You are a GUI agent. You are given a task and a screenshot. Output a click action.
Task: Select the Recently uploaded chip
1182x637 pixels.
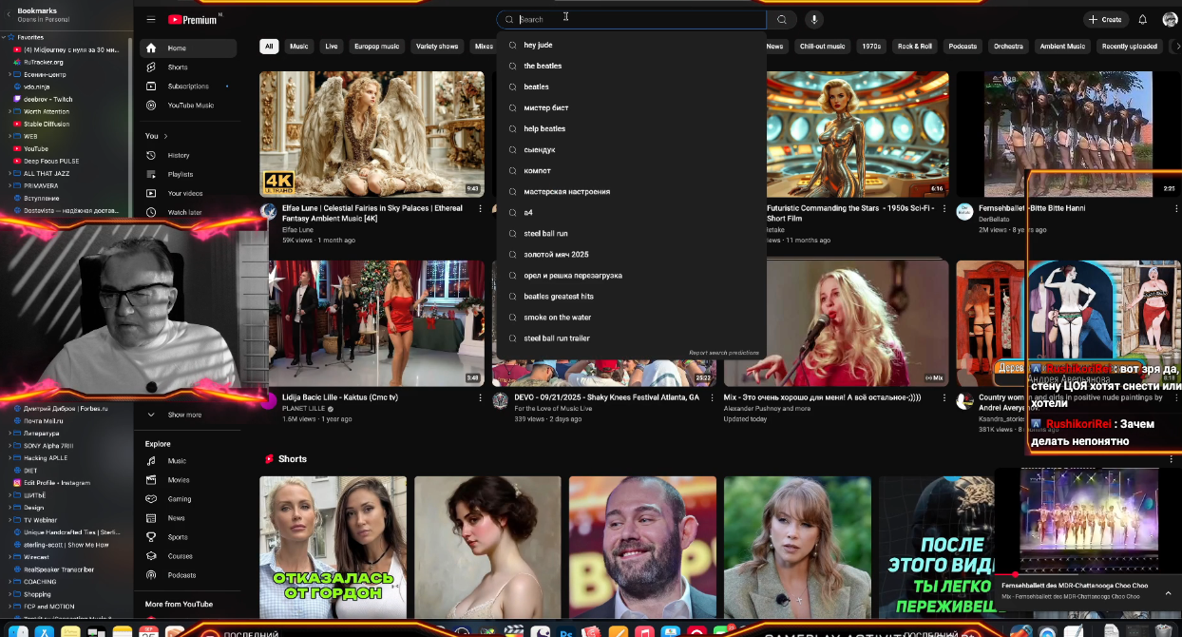(1130, 47)
